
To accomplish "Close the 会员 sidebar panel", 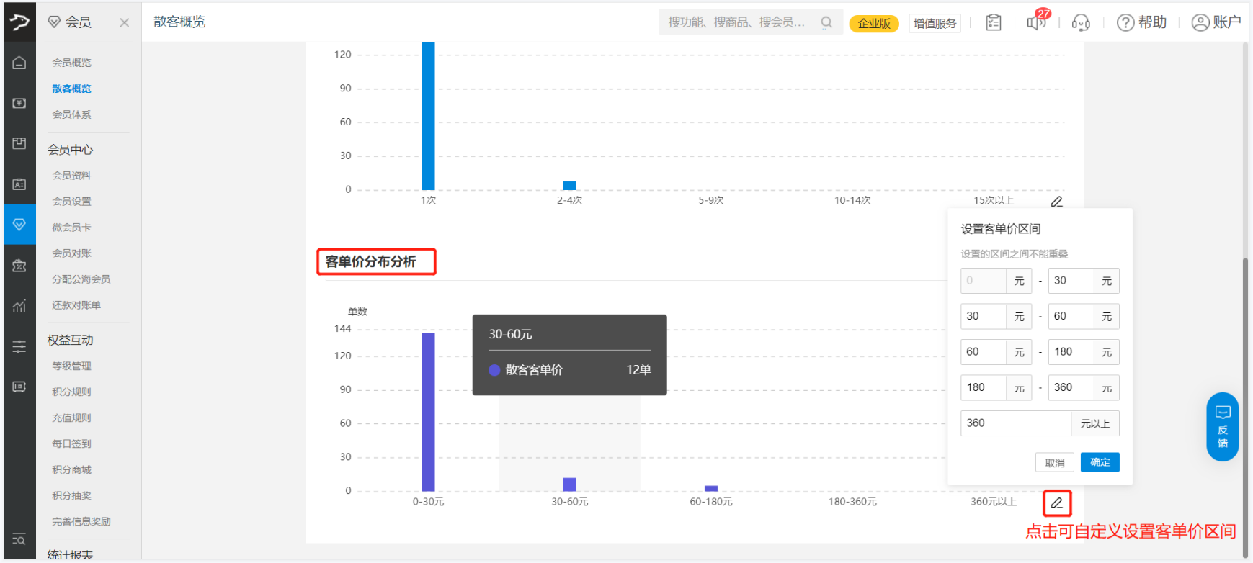I will (x=125, y=22).
